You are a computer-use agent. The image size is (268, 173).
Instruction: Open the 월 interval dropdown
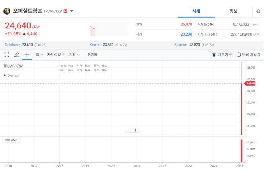pyautogui.click(x=39, y=54)
